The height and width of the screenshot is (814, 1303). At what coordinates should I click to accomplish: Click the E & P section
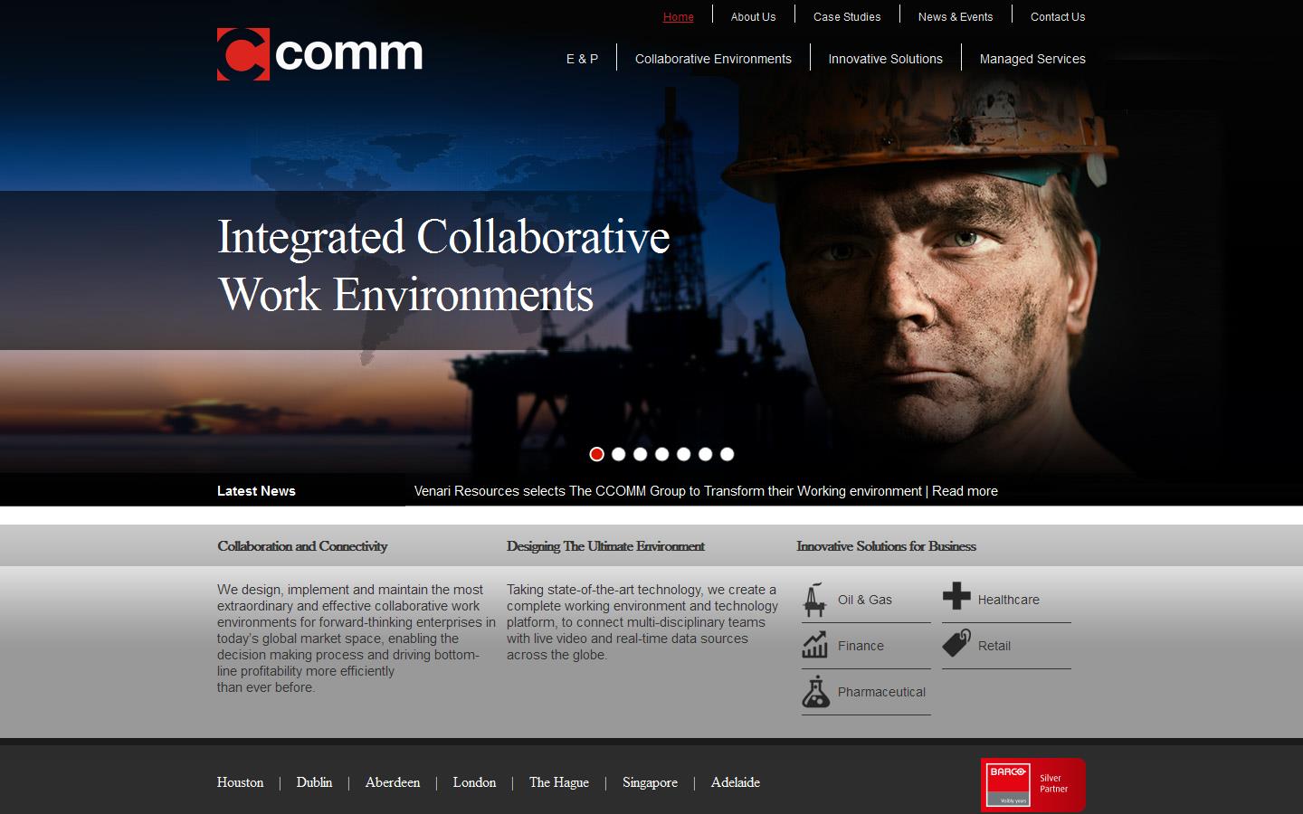582,58
